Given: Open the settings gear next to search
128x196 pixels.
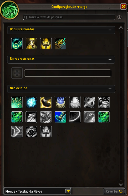Looking at the screenshot, I should 119,17.
